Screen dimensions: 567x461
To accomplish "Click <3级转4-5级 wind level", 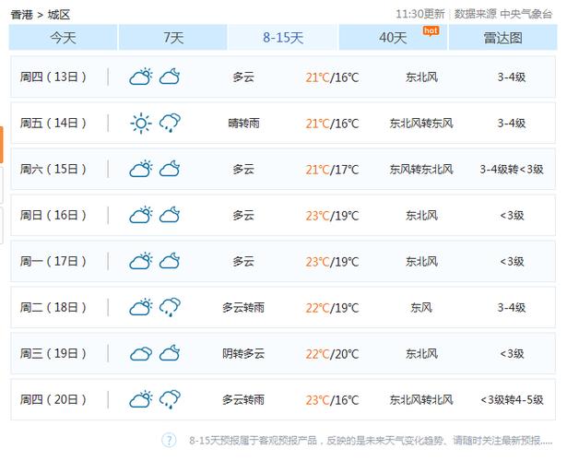I will [x=512, y=400].
